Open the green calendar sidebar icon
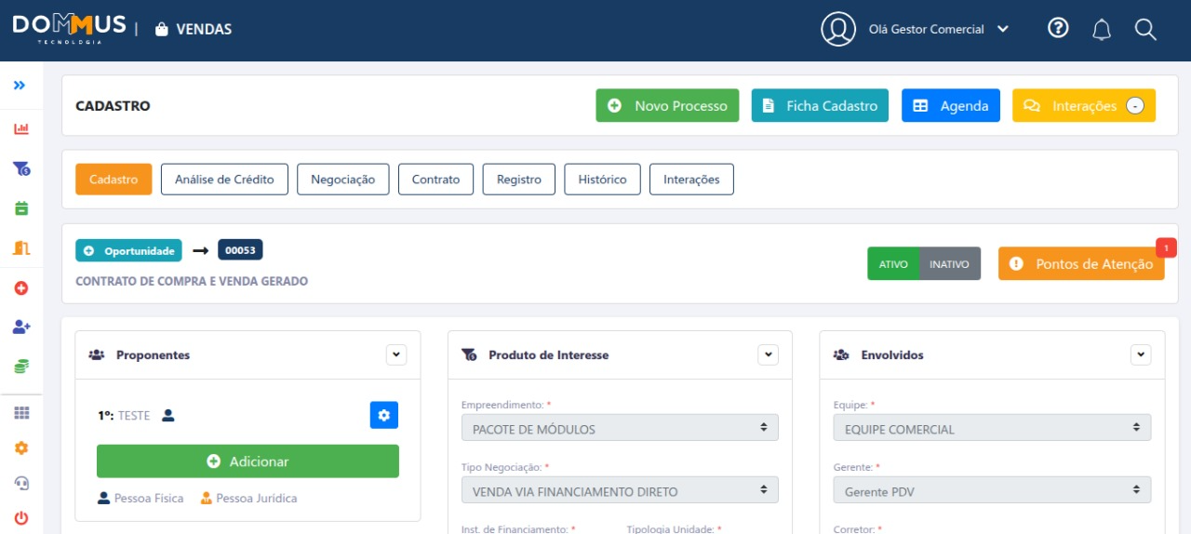This screenshot has width=1191, height=534. pyautogui.click(x=21, y=208)
